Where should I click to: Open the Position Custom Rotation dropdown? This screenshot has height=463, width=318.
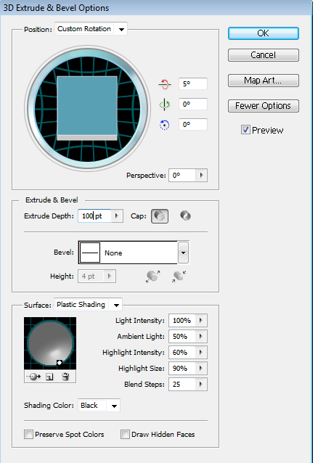click(x=91, y=29)
